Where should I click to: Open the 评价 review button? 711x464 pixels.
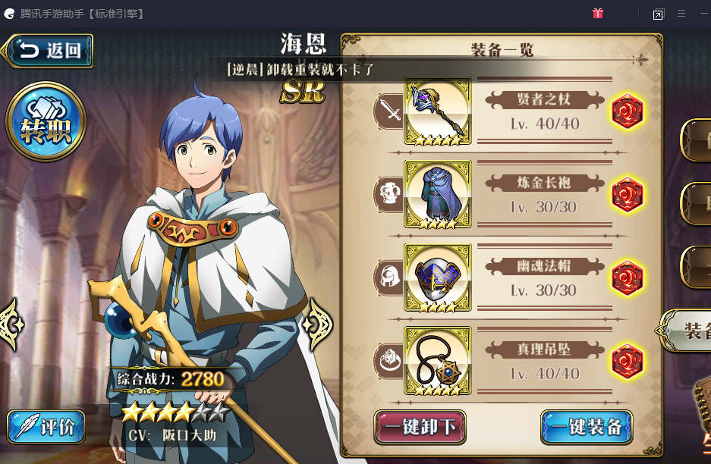[46, 427]
